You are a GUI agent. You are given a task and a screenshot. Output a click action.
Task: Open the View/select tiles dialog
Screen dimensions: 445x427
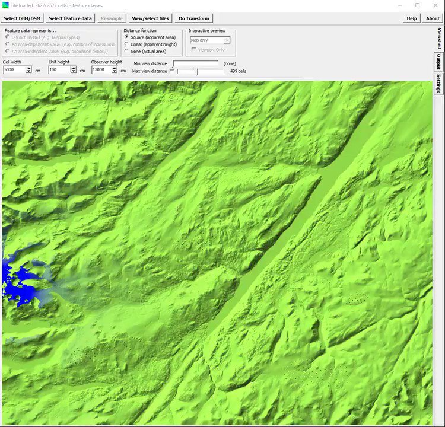tap(150, 18)
